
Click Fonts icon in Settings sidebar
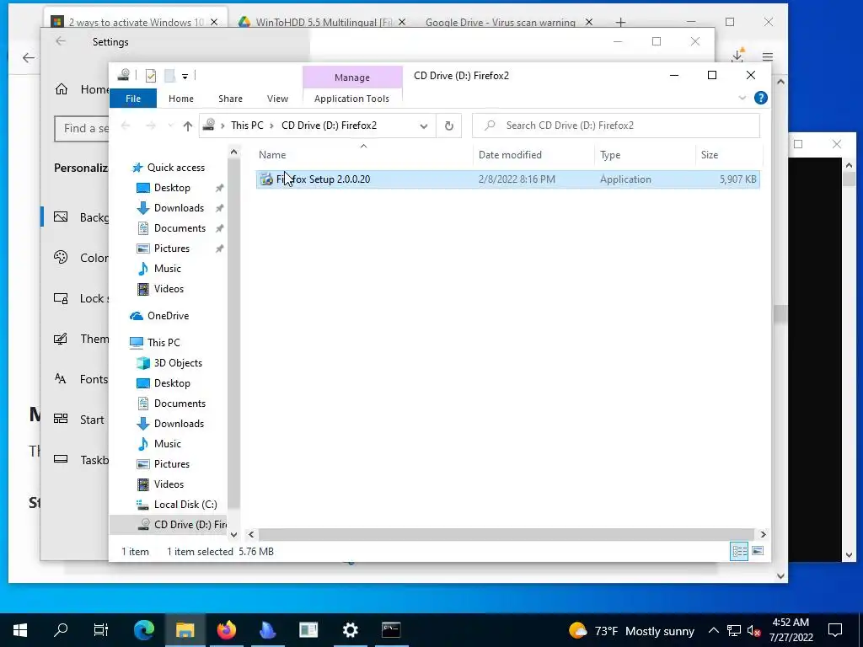tap(61, 378)
